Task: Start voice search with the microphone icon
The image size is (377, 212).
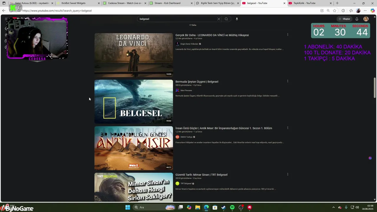Action: [237, 19]
